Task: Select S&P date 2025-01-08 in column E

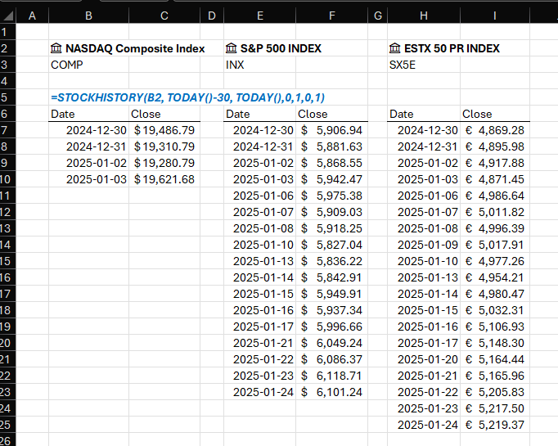Action: coord(260,228)
